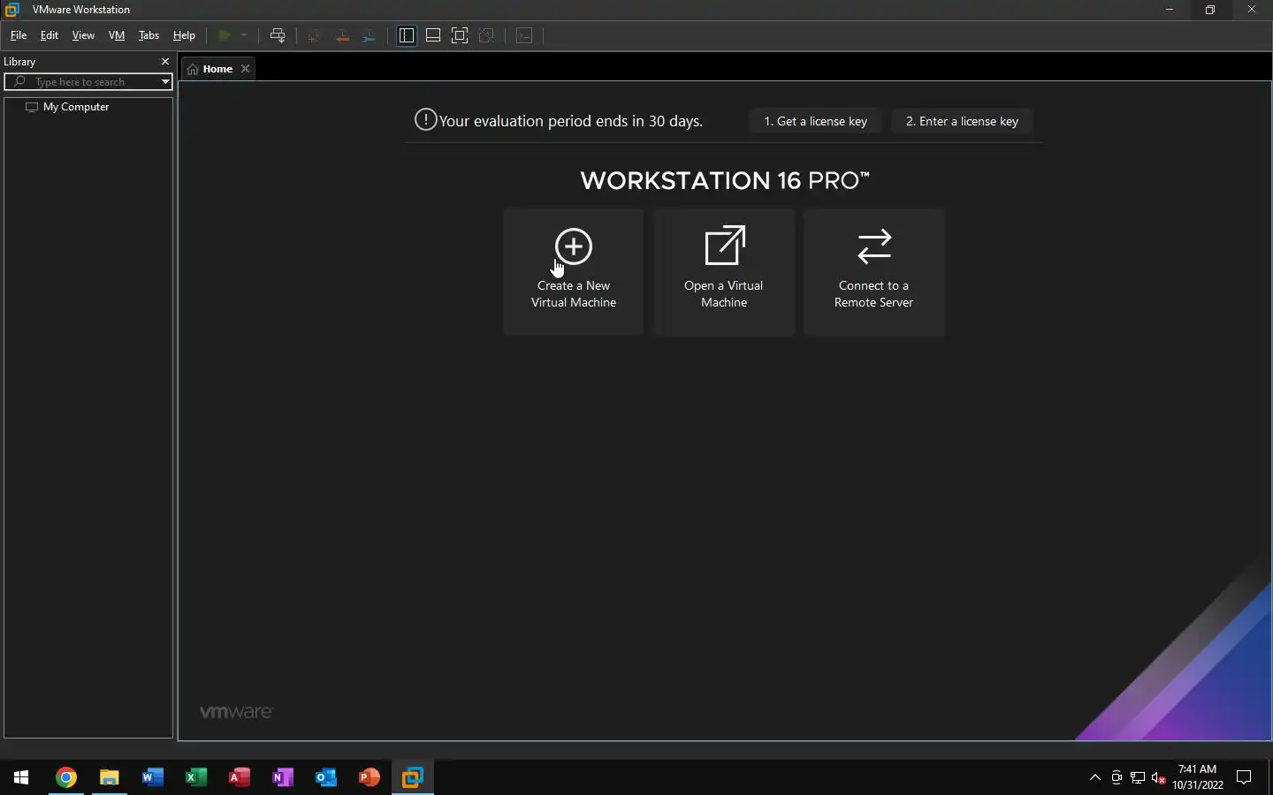Open the power options dropdown arrow

pos(244,35)
